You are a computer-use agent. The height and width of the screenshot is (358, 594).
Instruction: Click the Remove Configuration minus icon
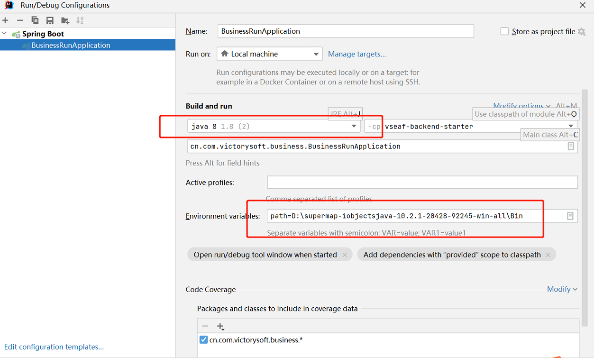(x=20, y=20)
